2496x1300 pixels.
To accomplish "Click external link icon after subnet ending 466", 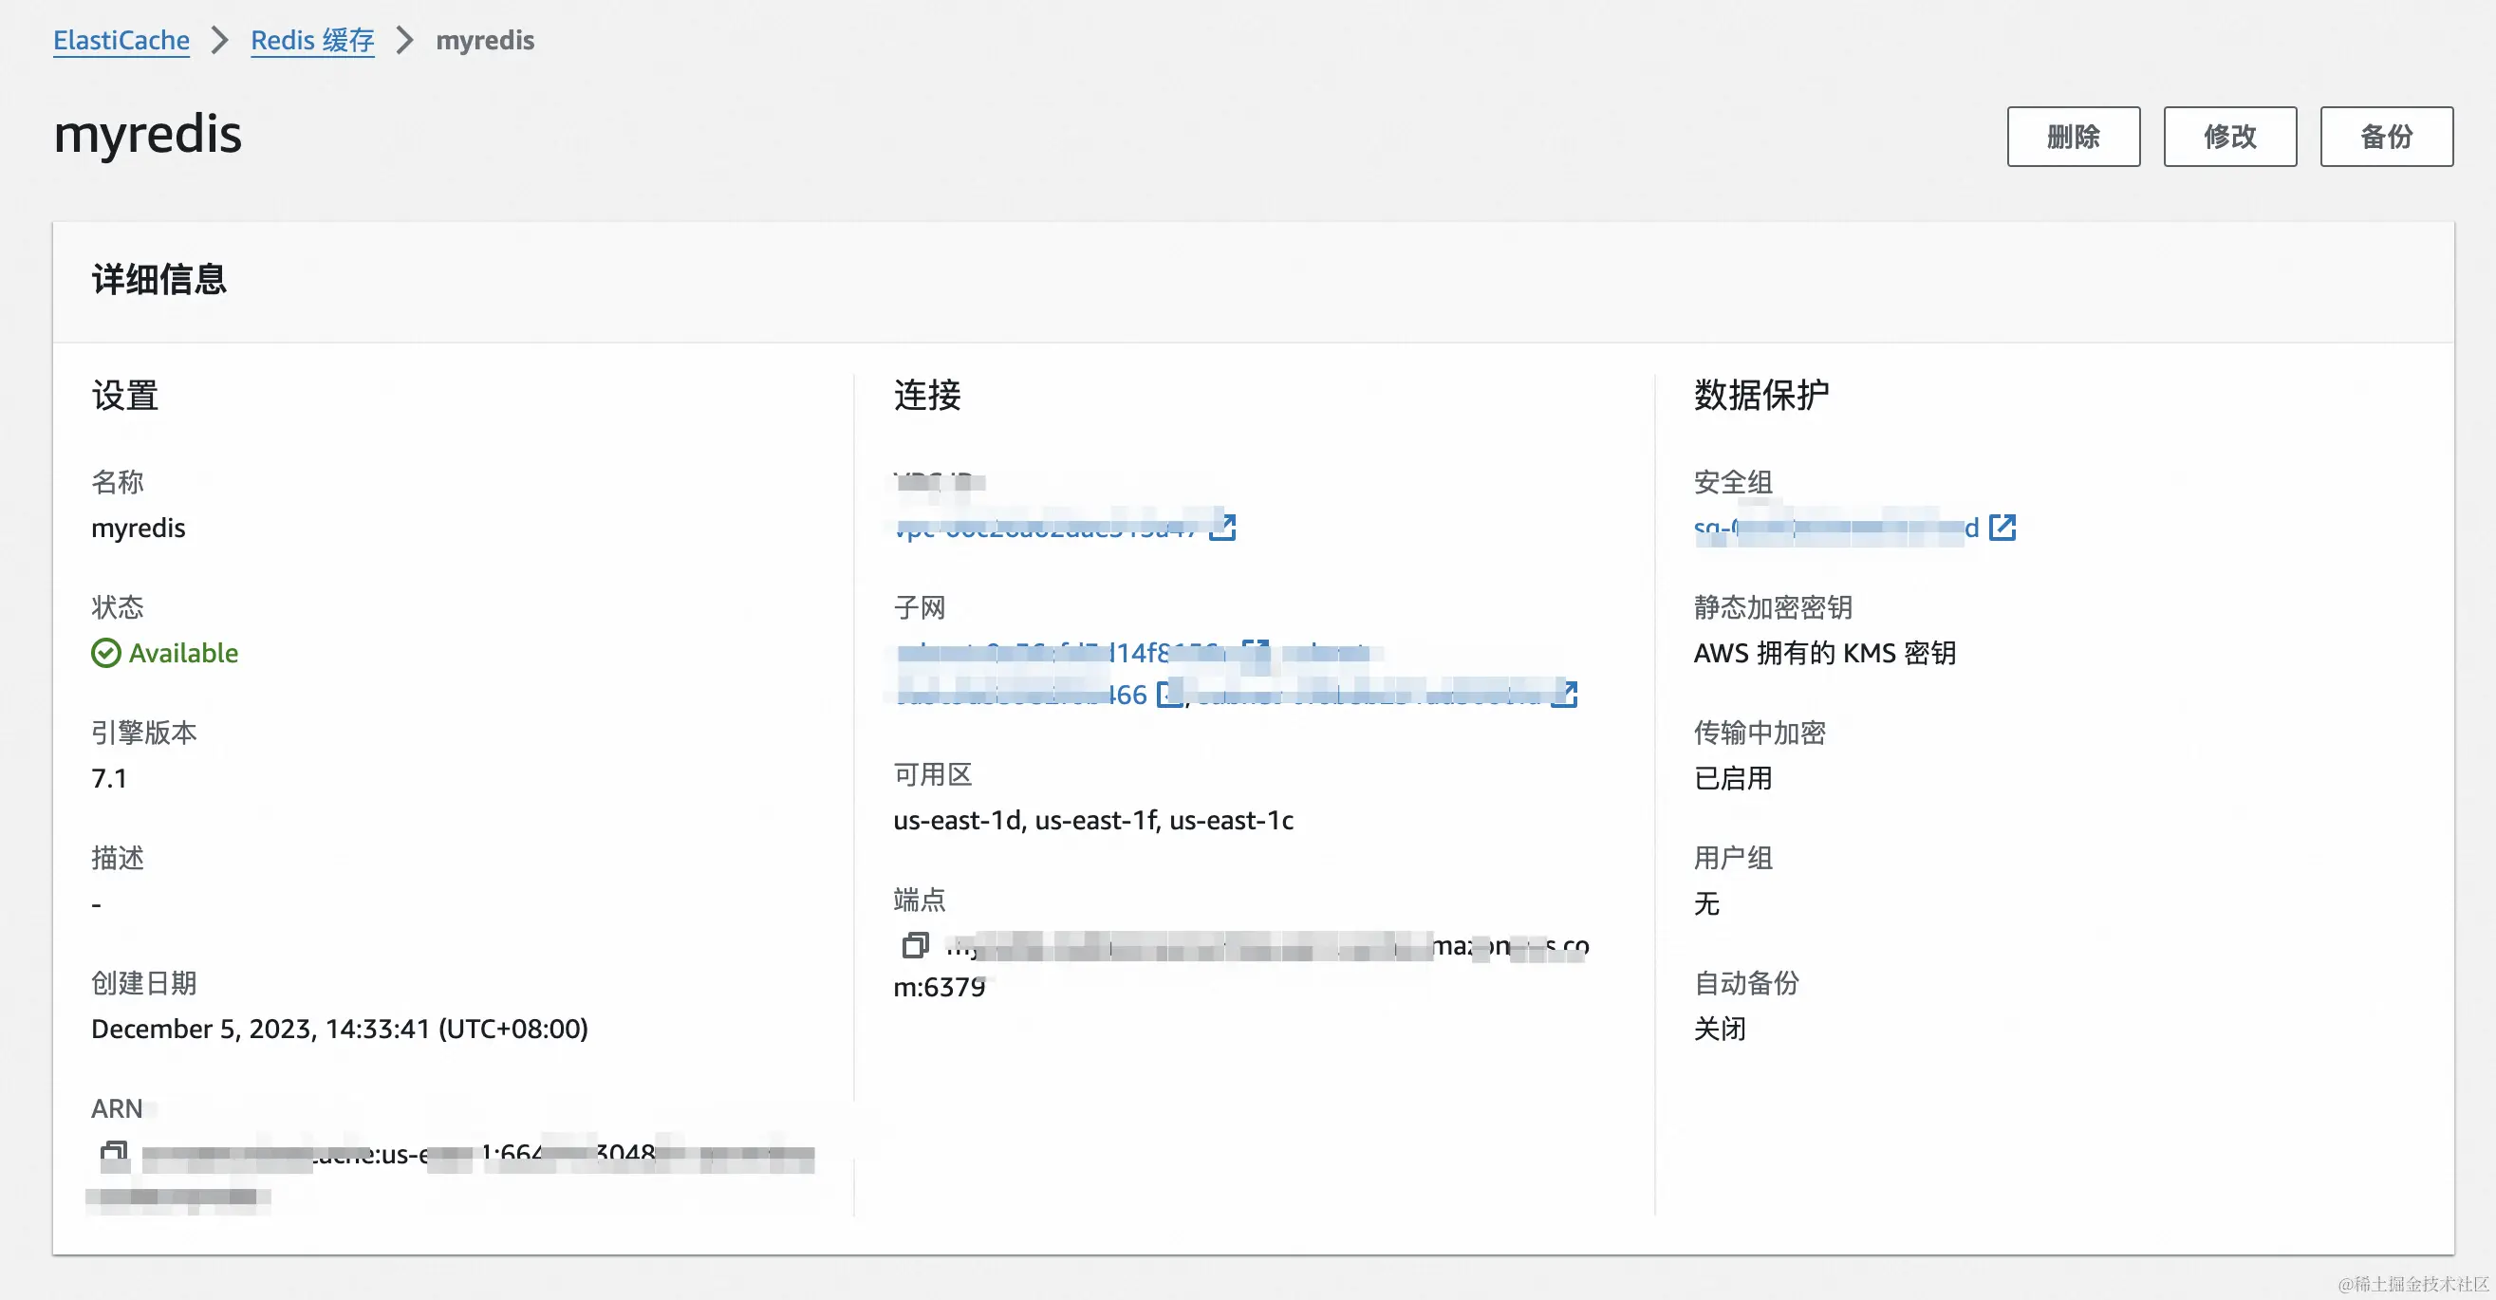I will point(1169,694).
